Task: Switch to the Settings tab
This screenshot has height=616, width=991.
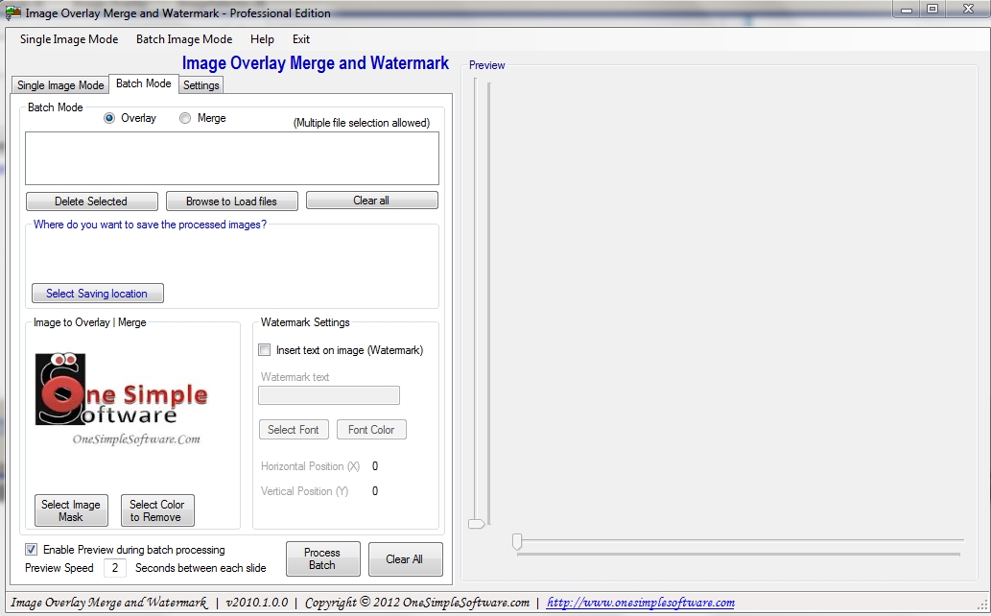Action: (201, 84)
